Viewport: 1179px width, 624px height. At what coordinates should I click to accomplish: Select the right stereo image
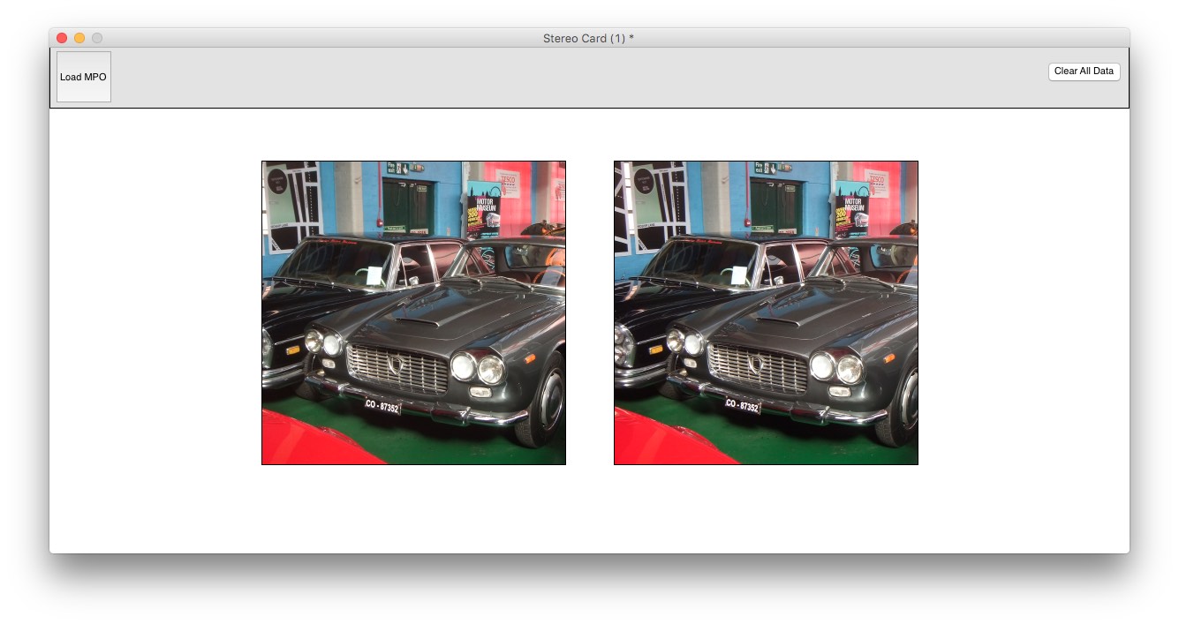coord(766,312)
